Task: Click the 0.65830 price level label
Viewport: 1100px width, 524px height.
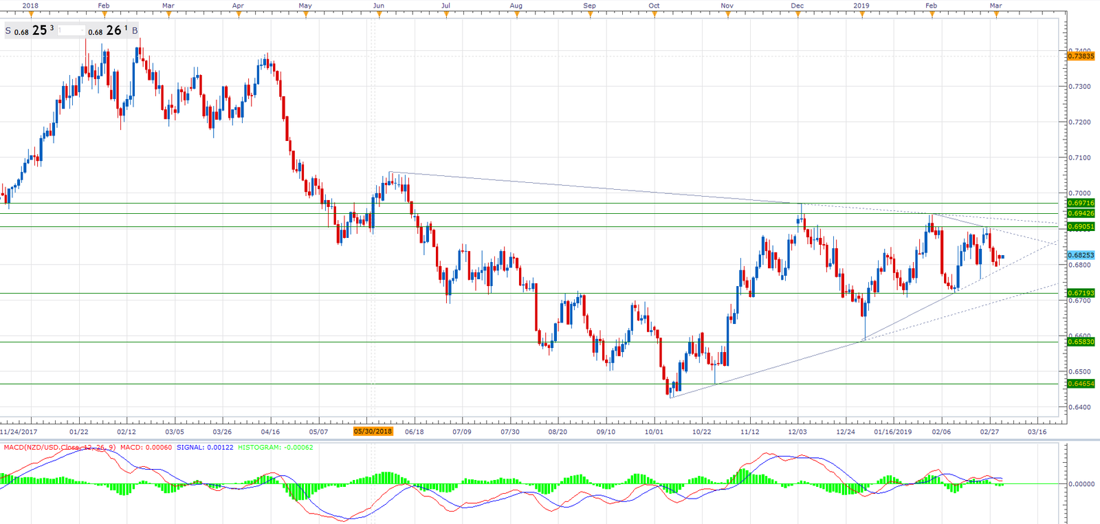Action: coord(1080,342)
